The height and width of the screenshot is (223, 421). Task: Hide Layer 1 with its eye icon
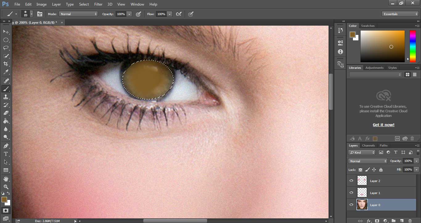pyautogui.click(x=351, y=193)
